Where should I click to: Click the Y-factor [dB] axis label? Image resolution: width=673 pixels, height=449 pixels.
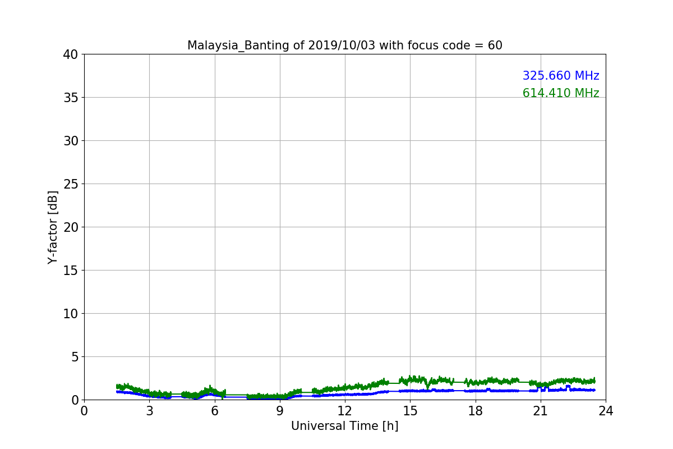pyautogui.click(x=53, y=227)
